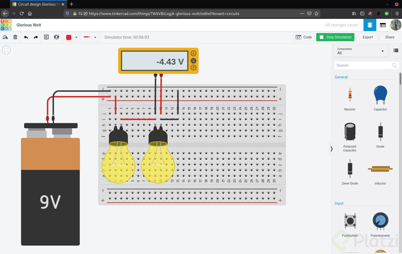Screen dimensions: 402x254
Task: Click the Input category heading
Action: (339, 203)
